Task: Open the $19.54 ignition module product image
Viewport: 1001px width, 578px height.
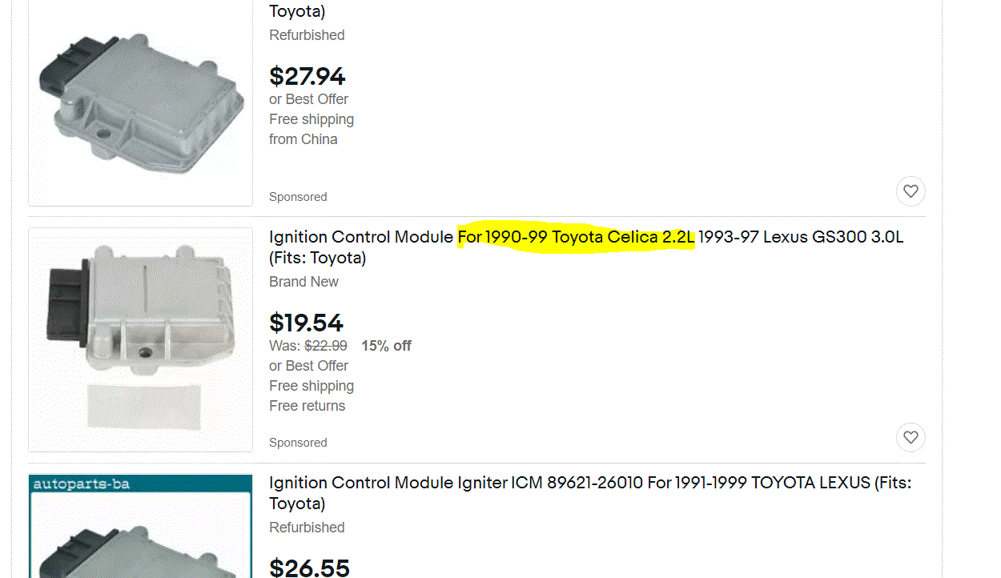Action: (x=141, y=339)
